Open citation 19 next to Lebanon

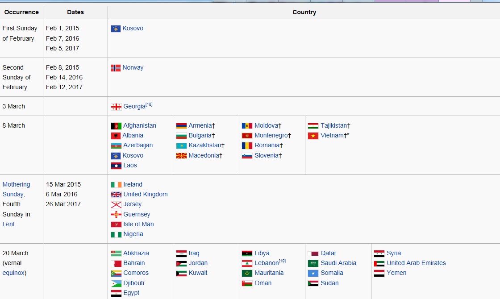282,261
